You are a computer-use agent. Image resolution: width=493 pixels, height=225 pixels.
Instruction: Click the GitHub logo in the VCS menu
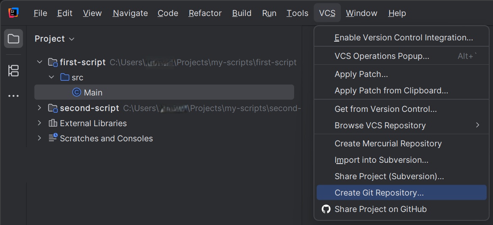[x=326, y=209]
